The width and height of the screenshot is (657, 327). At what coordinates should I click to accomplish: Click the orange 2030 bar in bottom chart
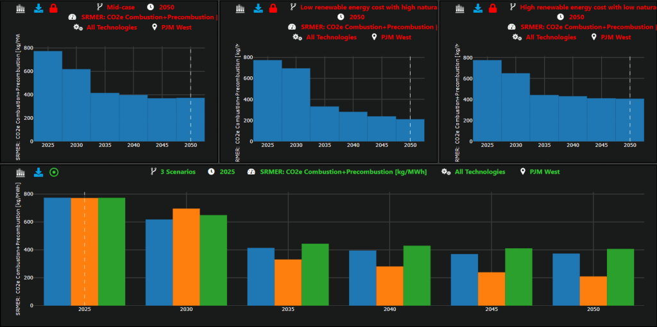(x=186, y=256)
